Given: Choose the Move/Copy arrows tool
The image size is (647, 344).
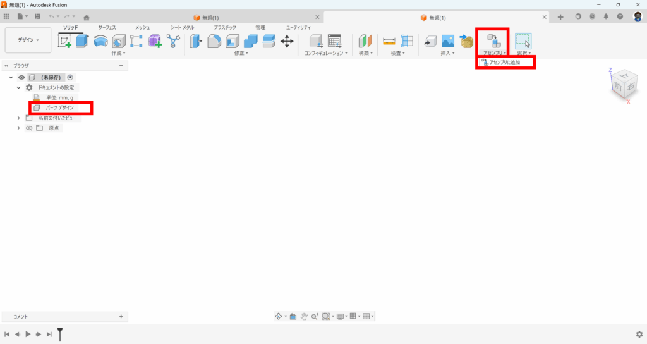Looking at the screenshot, I should coord(287,41).
